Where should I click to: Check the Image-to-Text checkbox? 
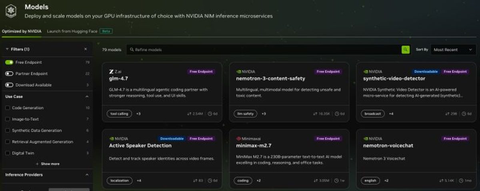point(8,119)
